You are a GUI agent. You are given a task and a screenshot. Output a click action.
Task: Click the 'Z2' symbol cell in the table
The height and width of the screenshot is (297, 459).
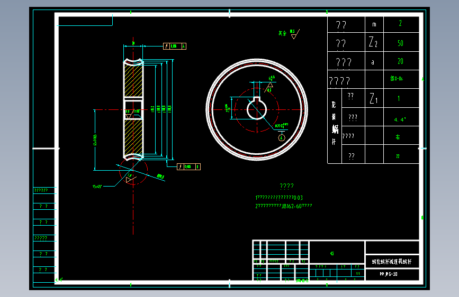[373, 42]
